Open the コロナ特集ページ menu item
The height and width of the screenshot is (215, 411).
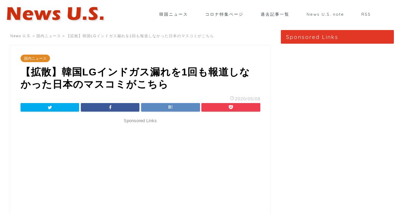pos(224,14)
